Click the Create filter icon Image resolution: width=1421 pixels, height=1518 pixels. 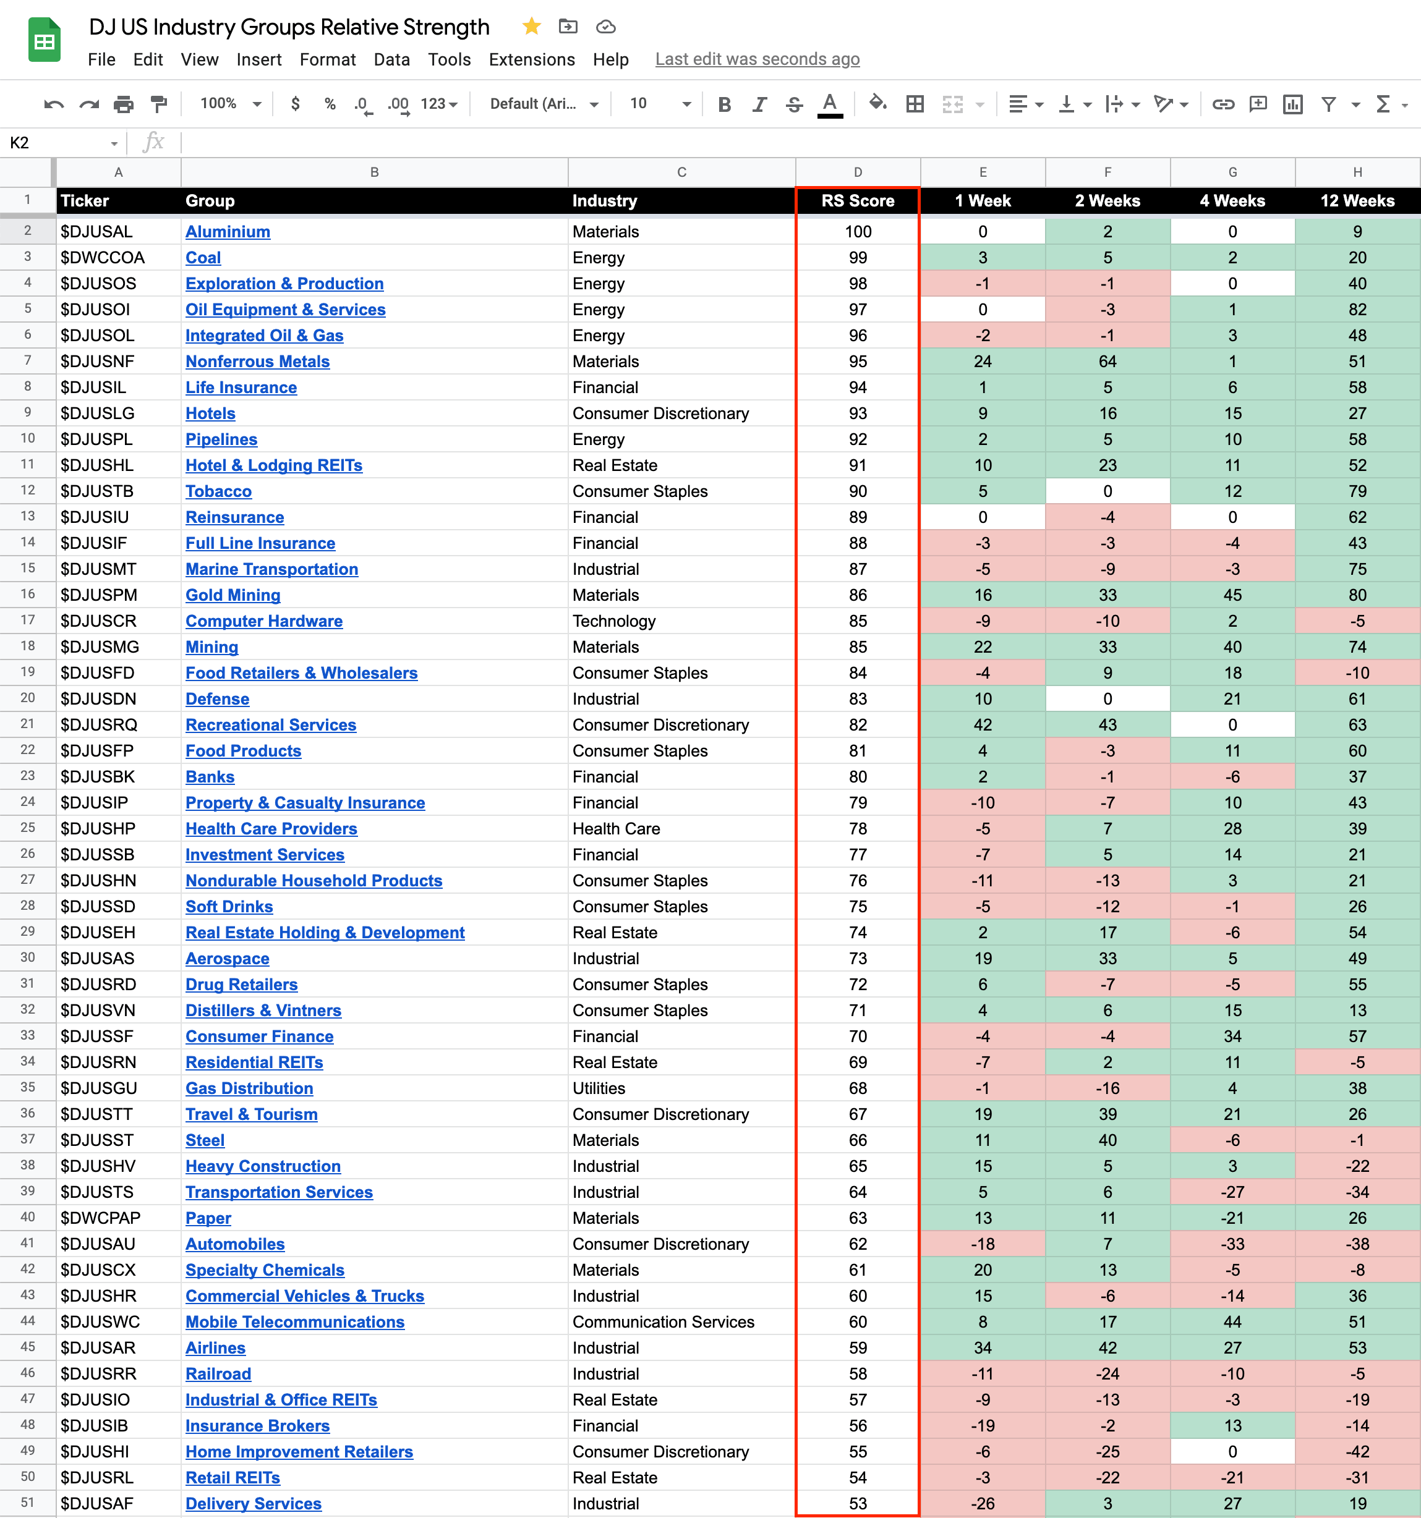1329,104
